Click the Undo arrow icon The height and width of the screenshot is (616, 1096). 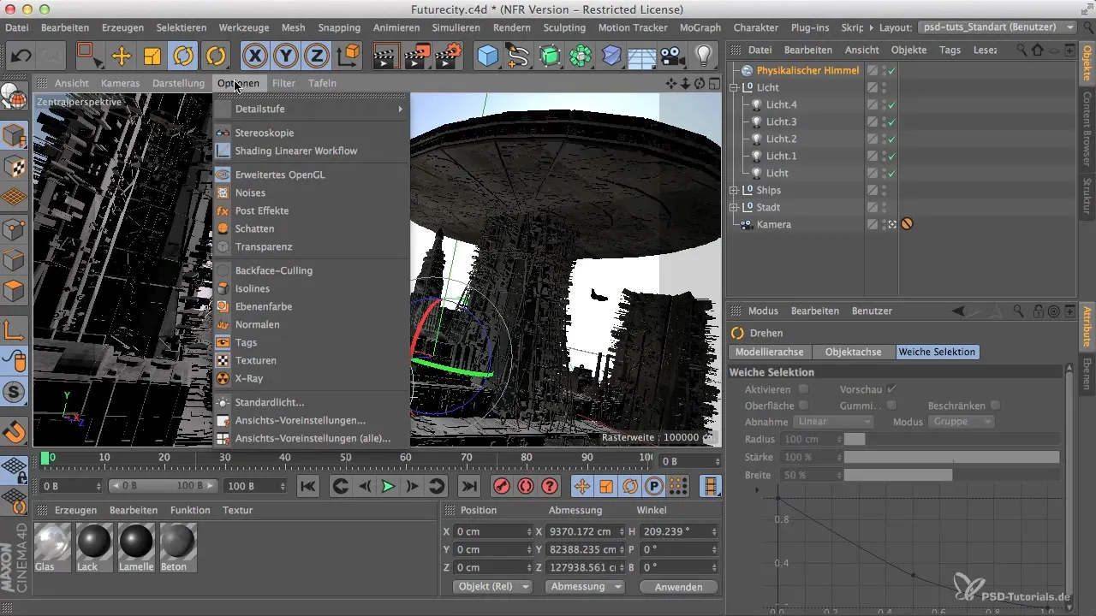(x=22, y=56)
